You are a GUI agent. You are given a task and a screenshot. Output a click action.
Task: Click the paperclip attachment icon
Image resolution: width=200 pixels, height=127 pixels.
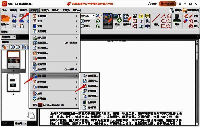[147, 21]
